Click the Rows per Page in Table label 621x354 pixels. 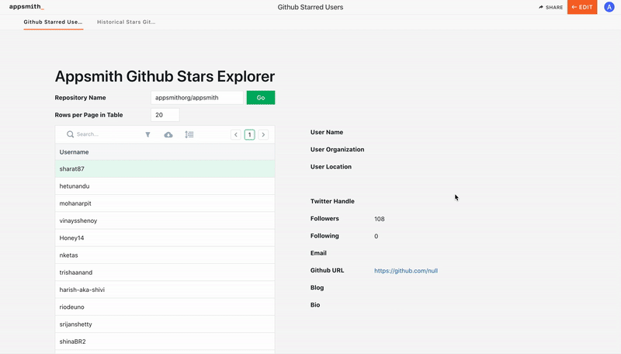tap(88, 115)
